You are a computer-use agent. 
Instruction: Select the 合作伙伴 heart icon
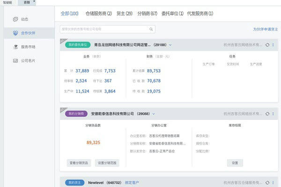click(x=15, y=33)
